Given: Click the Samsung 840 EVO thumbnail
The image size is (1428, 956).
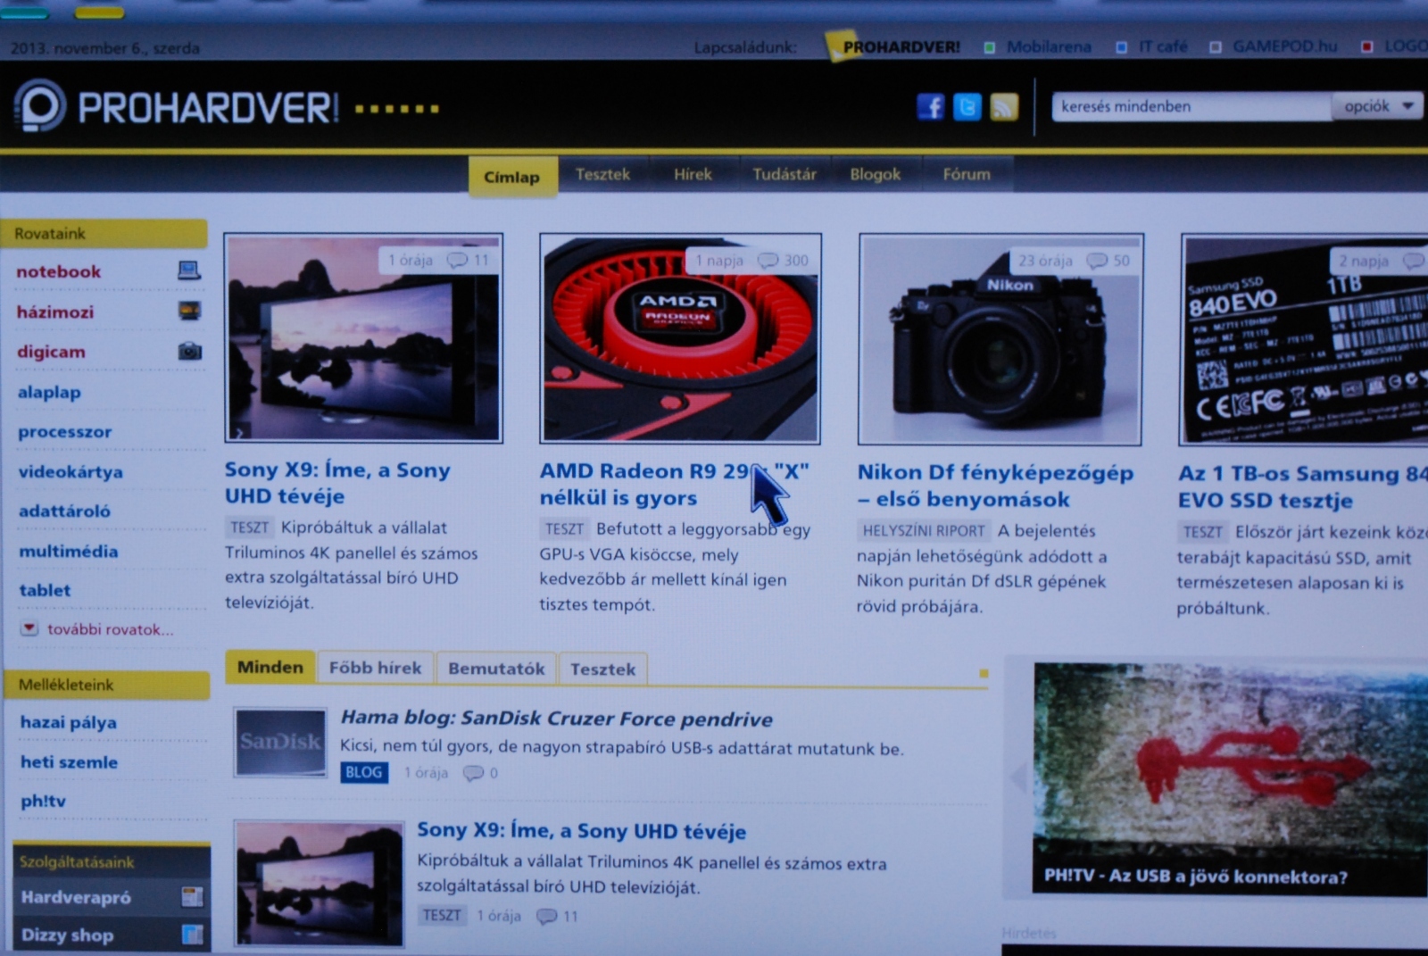Looking at the screenshot, I should (x=1304, y=339).
